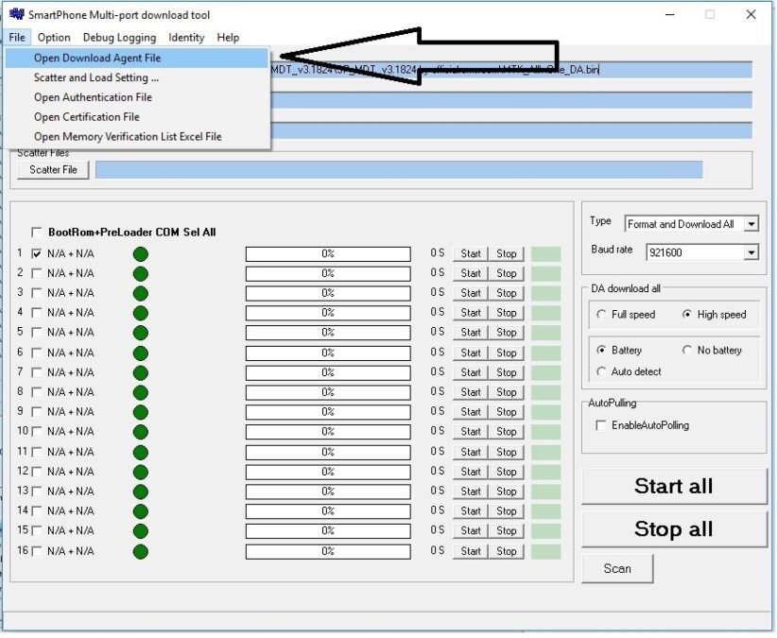Image resolution: width=777 pixels, height=638 pixels.
Task: Click Start button for port 4
Action: click(471, 314)
